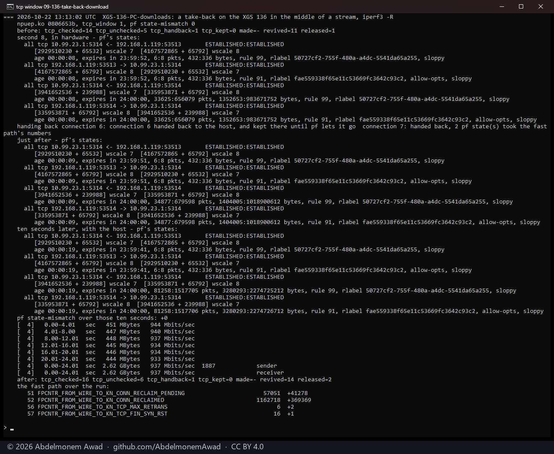Click the command prompt cursor after '>'

pyautogui.click(x=12, y=429)
